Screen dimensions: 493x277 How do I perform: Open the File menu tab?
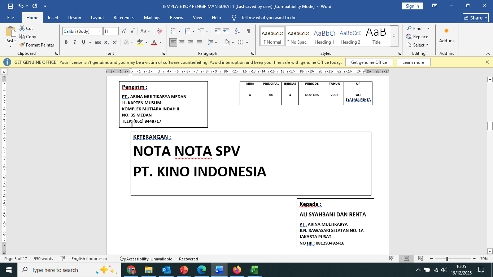[10, 17]
